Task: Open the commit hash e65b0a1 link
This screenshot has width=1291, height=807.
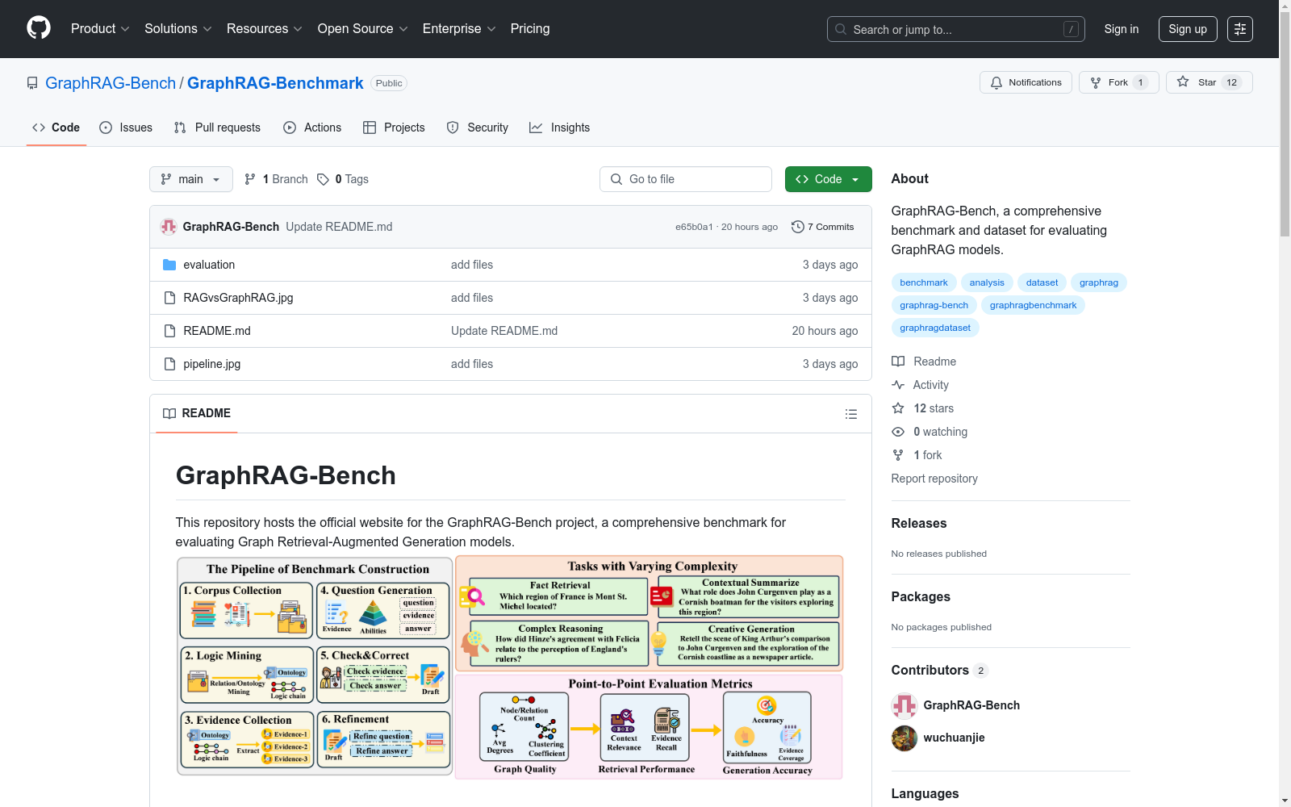Action: [694, 227]
